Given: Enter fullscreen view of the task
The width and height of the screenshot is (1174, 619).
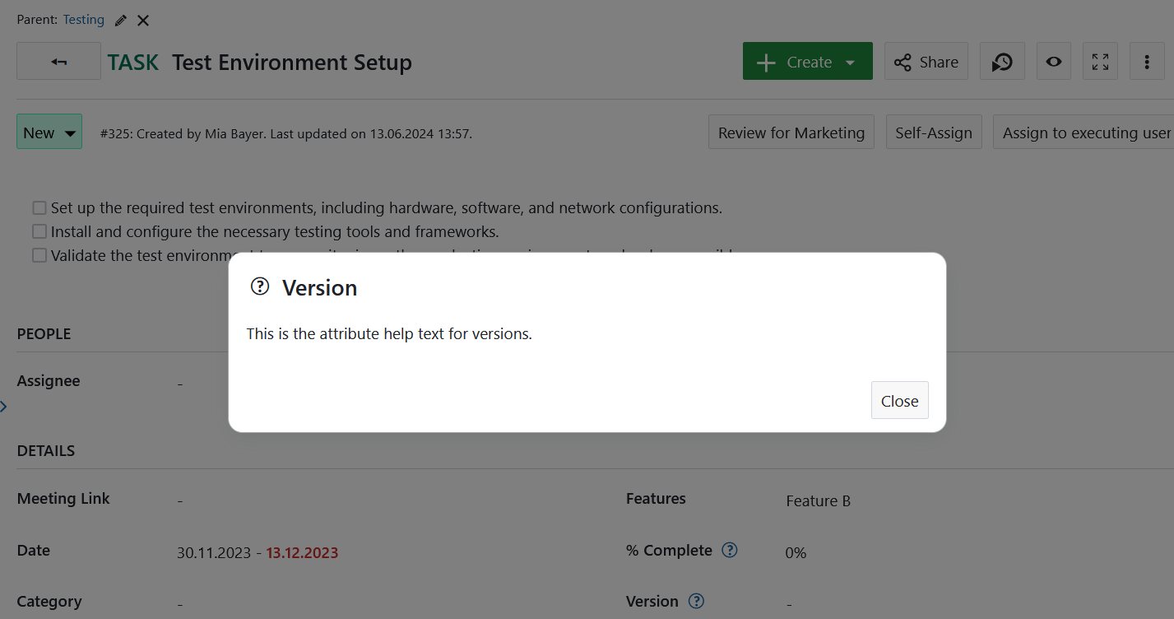Looking at the screenshot, I should [1100, 61].
